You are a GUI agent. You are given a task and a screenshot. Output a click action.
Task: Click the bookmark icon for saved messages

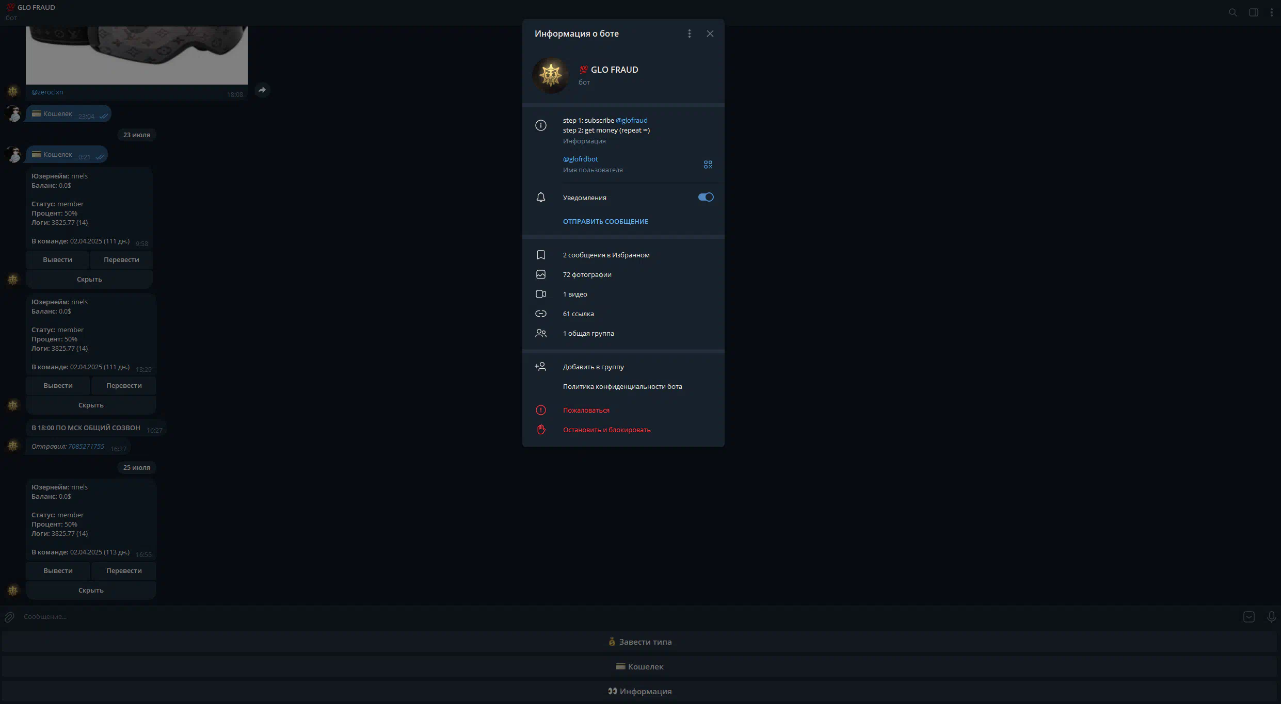[x=541, y=255]
